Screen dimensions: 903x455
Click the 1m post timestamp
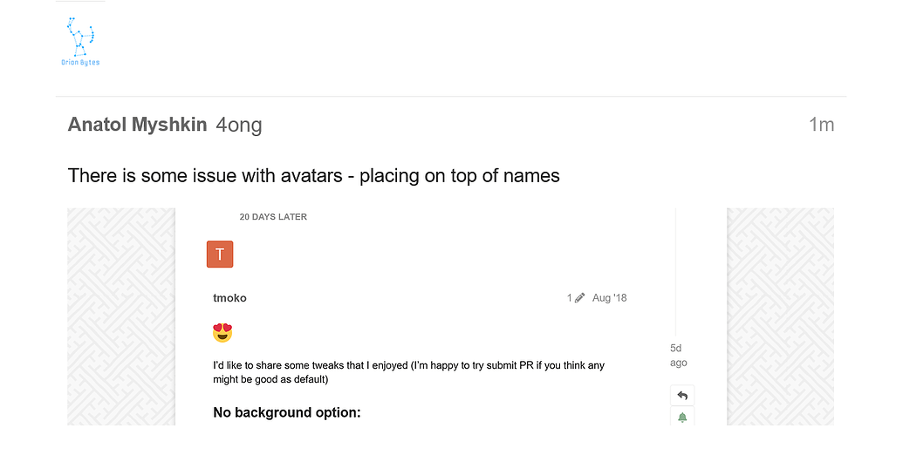click(x=821, y=125)
